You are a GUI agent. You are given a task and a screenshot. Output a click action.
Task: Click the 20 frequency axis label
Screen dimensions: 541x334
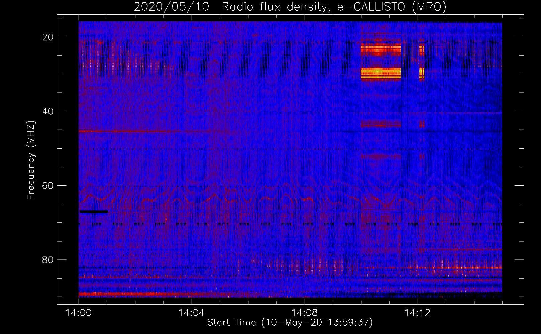[48, 37]
